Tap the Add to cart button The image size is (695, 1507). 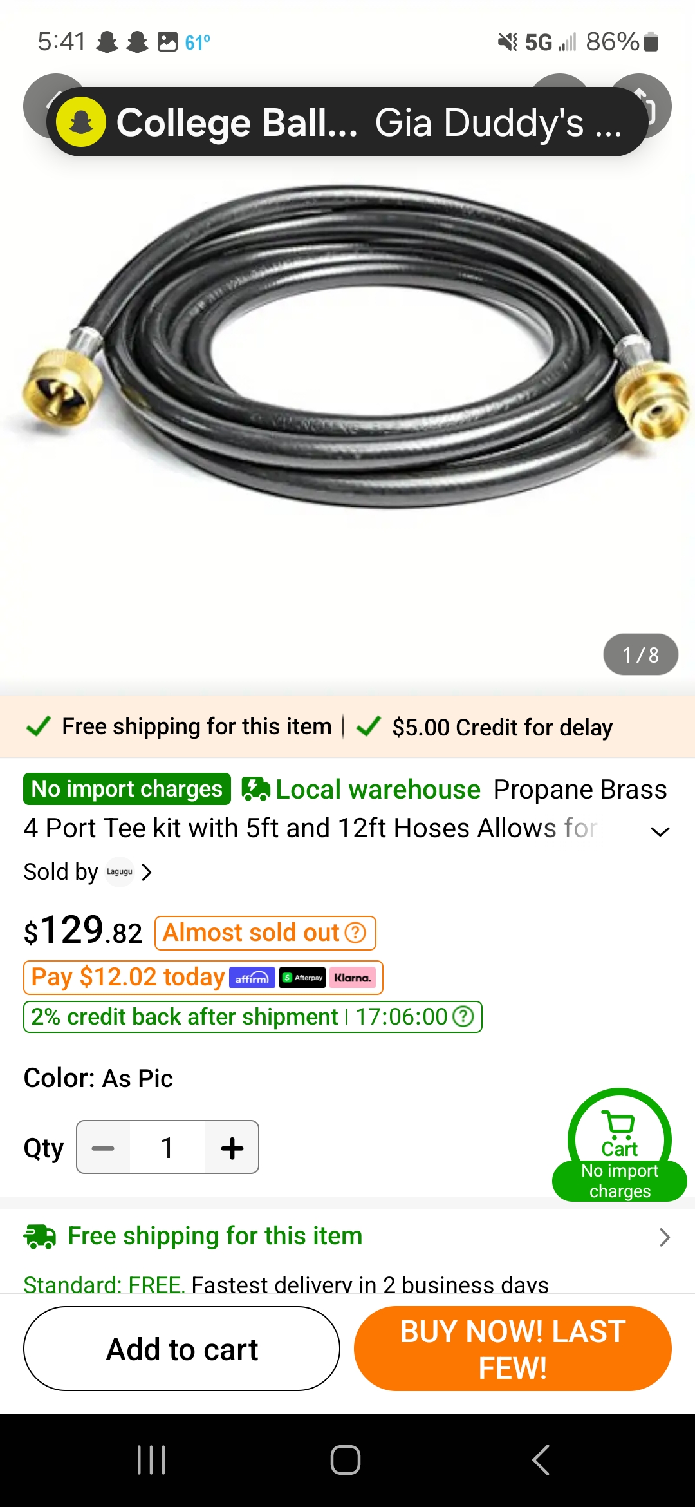pyautogui.click(x=181, y=1349)
